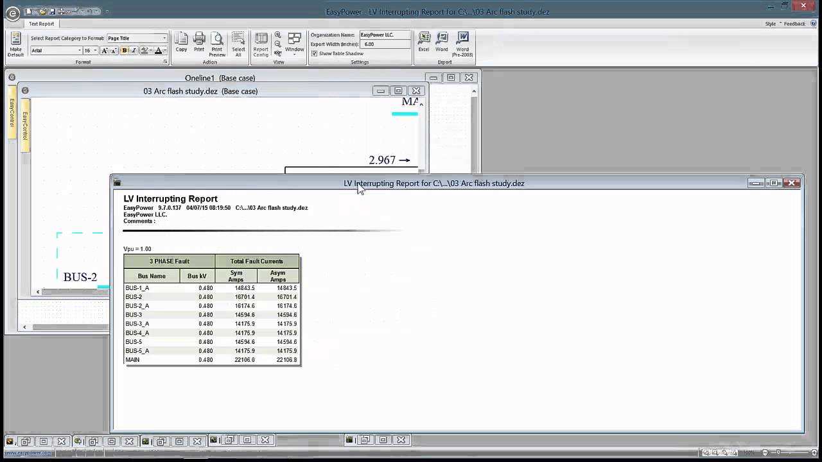This screenshot has width=822, height=462.
Task: Export report to Word
Action: point(442,42)
